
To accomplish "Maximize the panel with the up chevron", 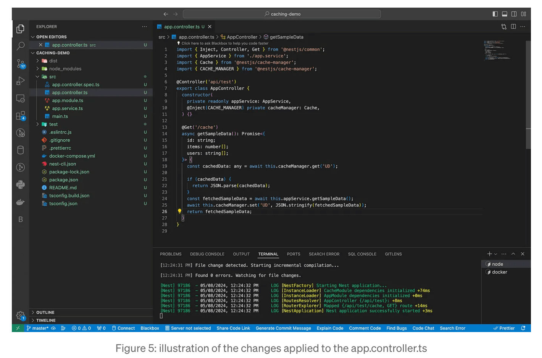I will click(513, 254).
